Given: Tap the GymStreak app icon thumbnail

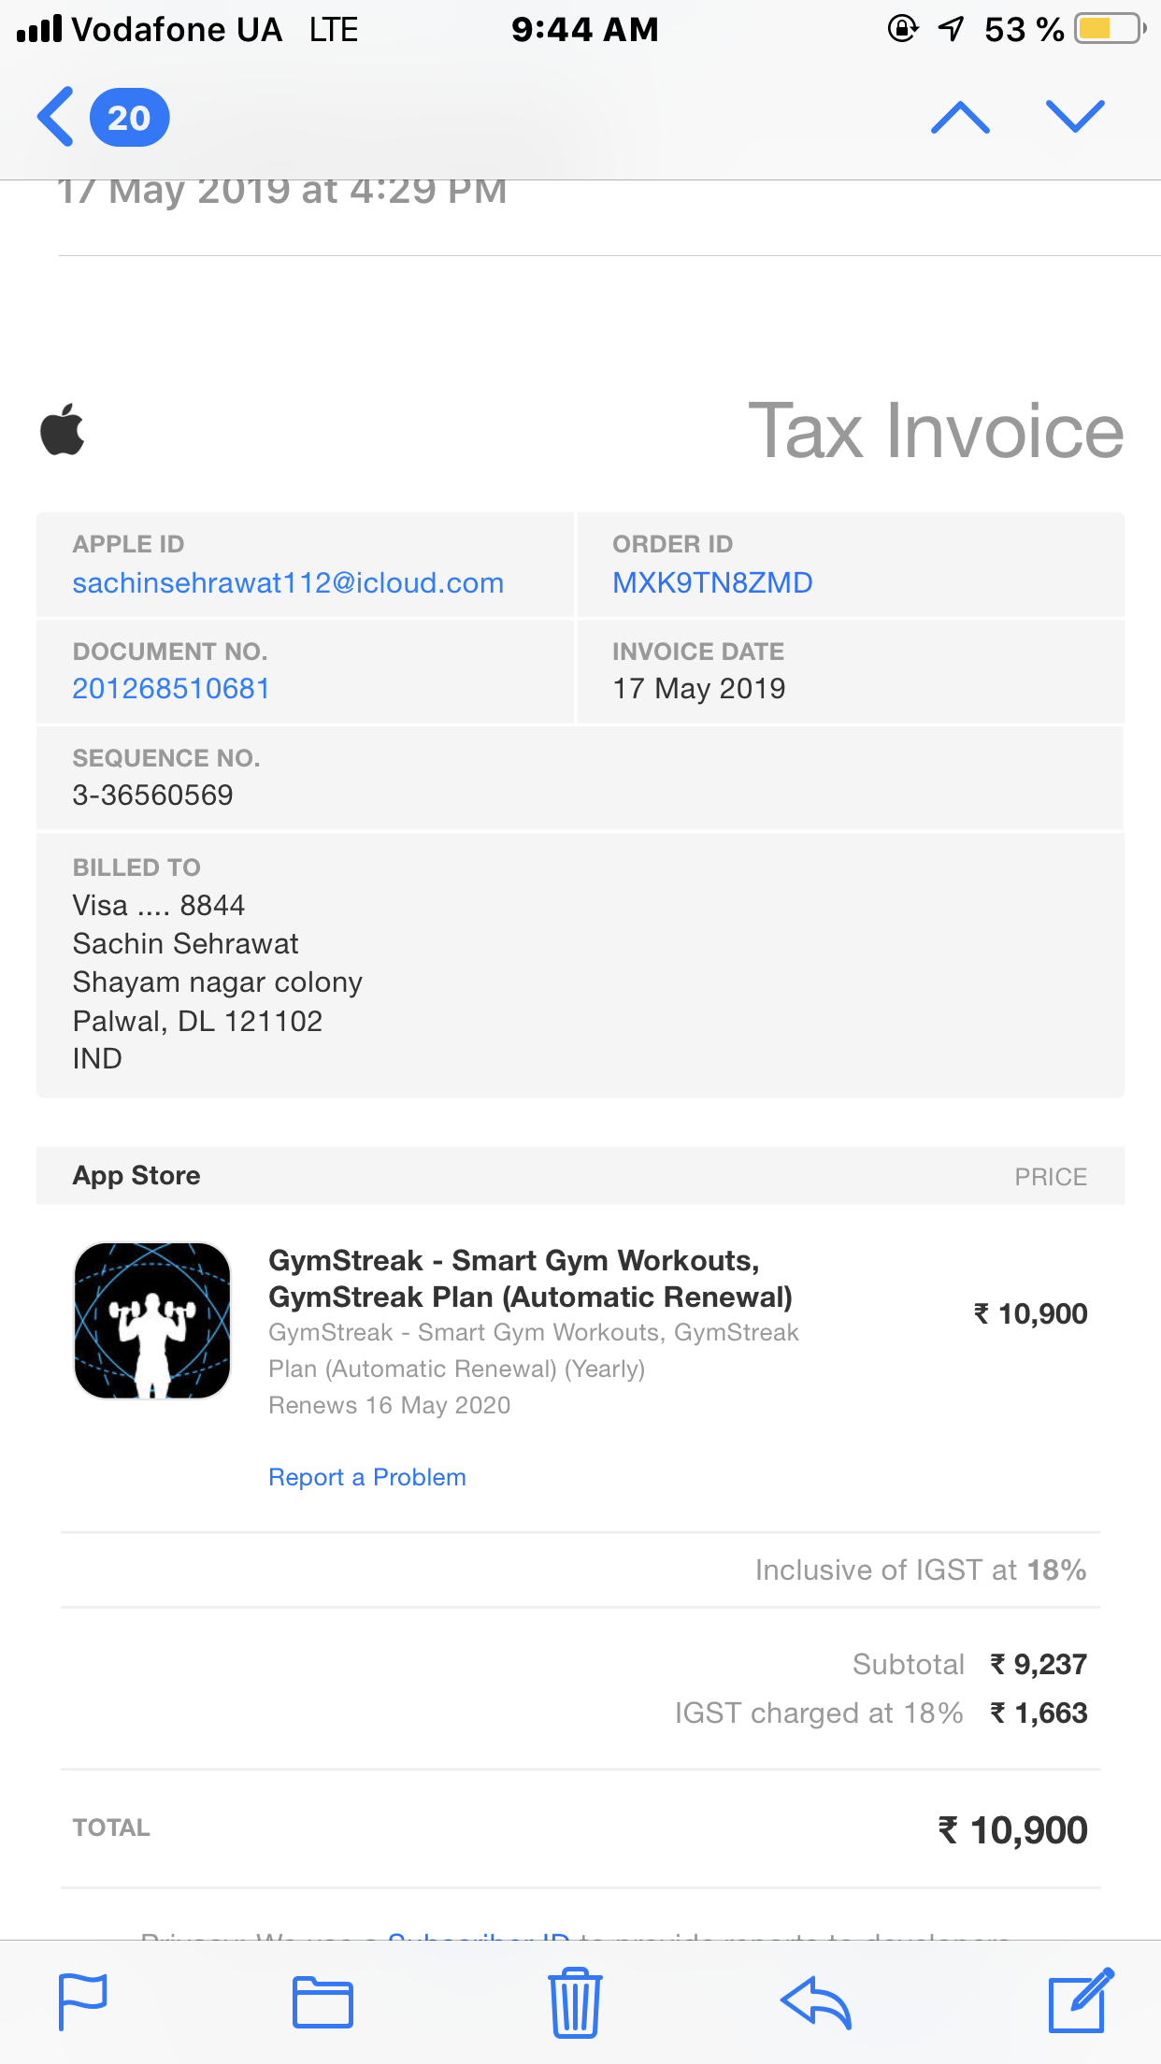Looking at the screenshot, I should [152, 1320].
